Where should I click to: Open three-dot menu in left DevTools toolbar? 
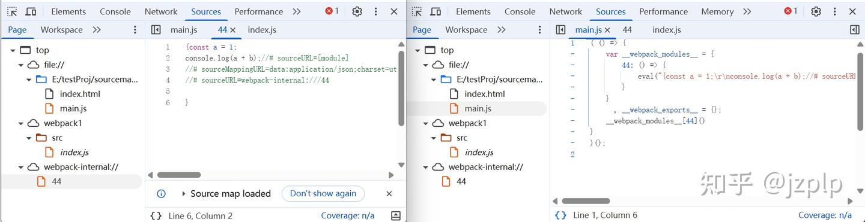click(376, 11)
